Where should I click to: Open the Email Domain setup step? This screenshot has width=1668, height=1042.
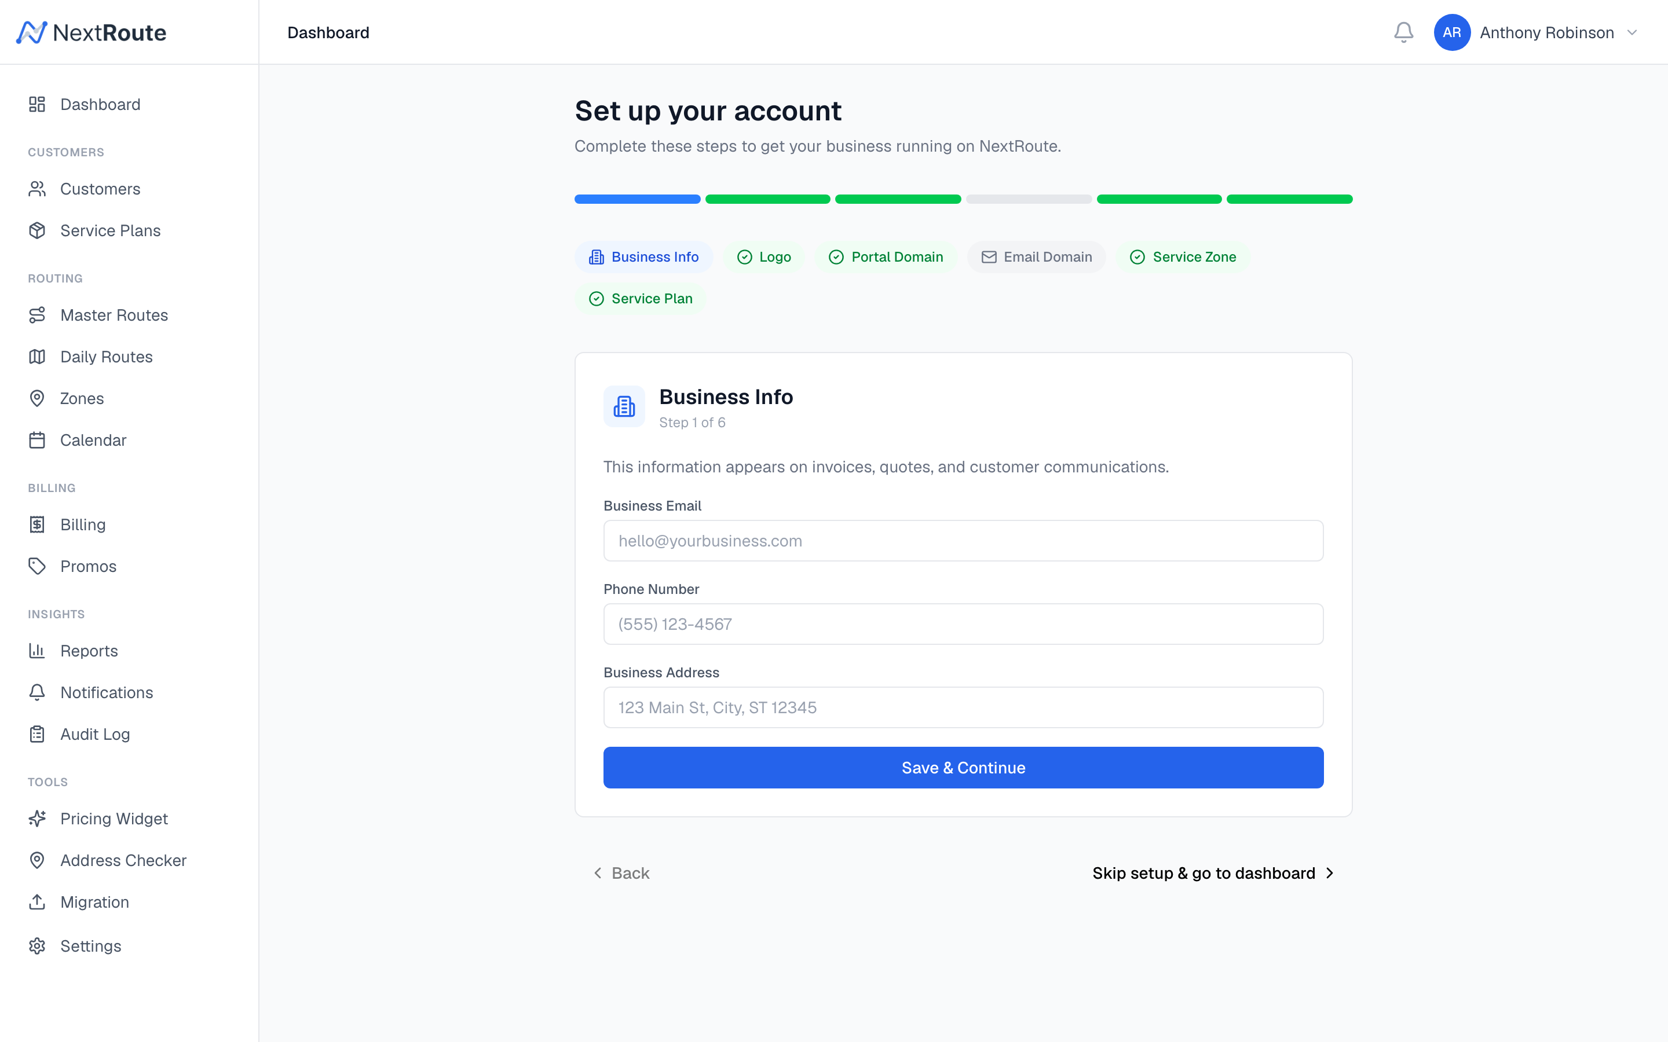[1036, 256]
